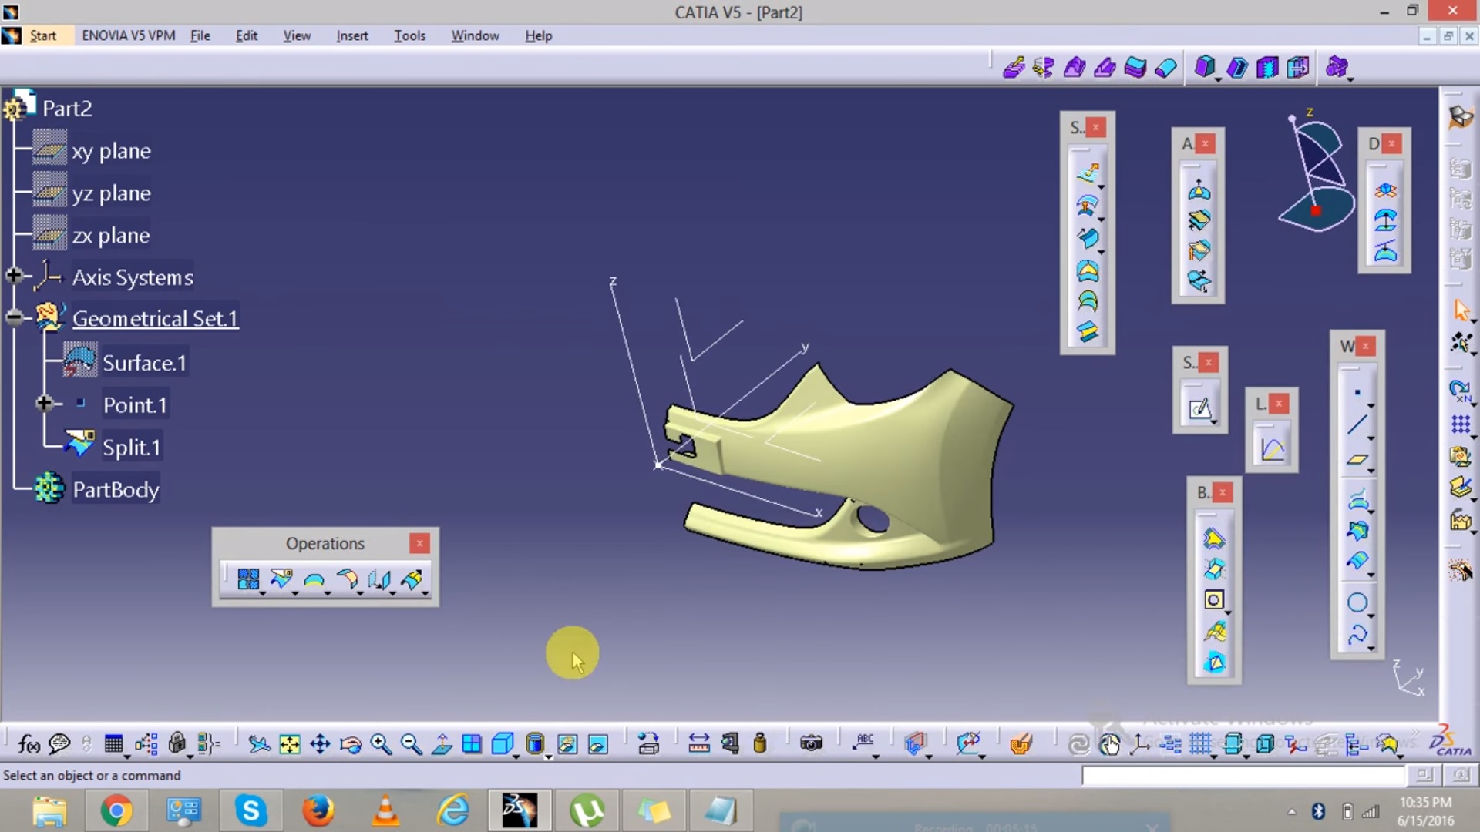The height and width of the screenshot is (832, 1480).
Task: Collapse the Geometrical Set.1 tree node
Action: click(14, 317)
